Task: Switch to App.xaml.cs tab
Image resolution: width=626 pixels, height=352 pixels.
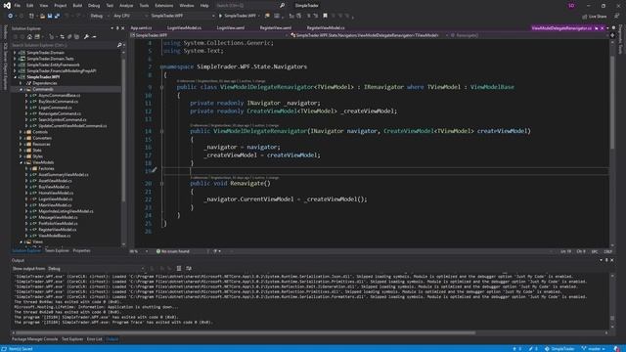Action: click(141, 28)
